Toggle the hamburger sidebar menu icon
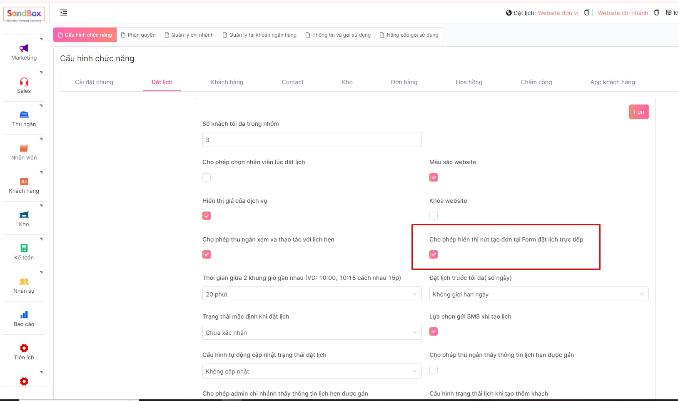The height and width of the screenshot is (401, 678). (64, 12)
